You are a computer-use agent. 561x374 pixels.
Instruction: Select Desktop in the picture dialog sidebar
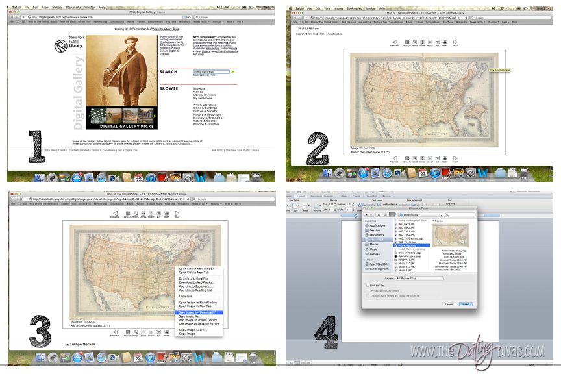[375, 230]
